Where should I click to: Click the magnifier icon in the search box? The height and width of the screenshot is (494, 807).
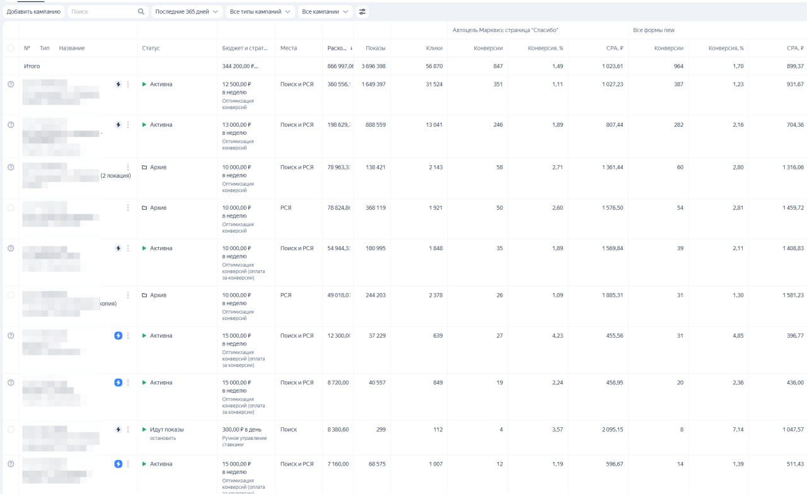click(x=141, y=11)
